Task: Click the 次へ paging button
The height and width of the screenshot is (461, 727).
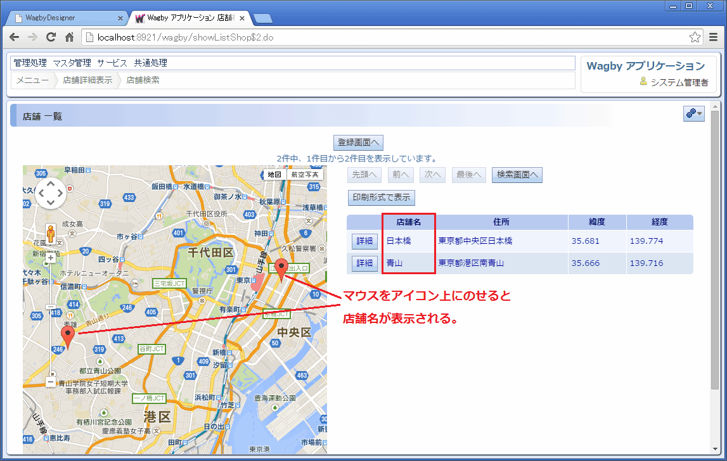Action: (432, 175)
